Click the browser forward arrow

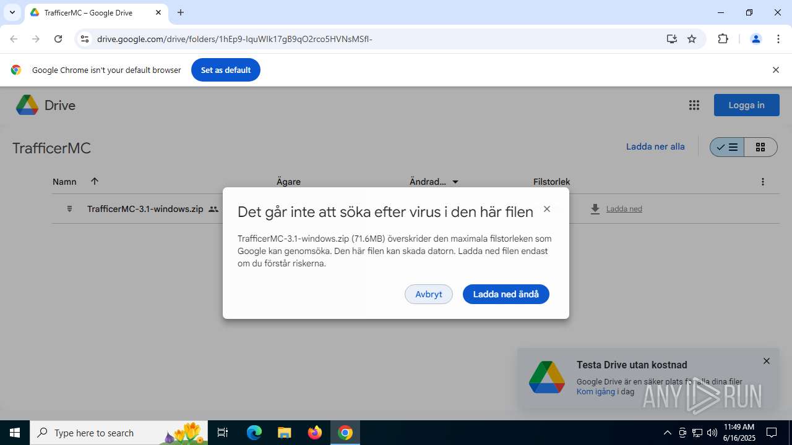pyautogui.click(x=36, y=39)
